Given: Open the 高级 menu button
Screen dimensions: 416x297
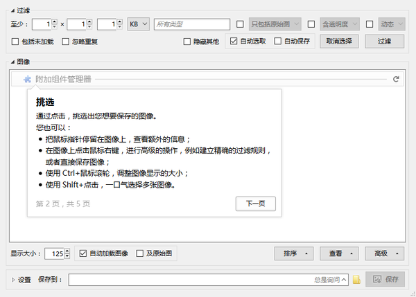Looking at the screenshot, I should (384, 253).
